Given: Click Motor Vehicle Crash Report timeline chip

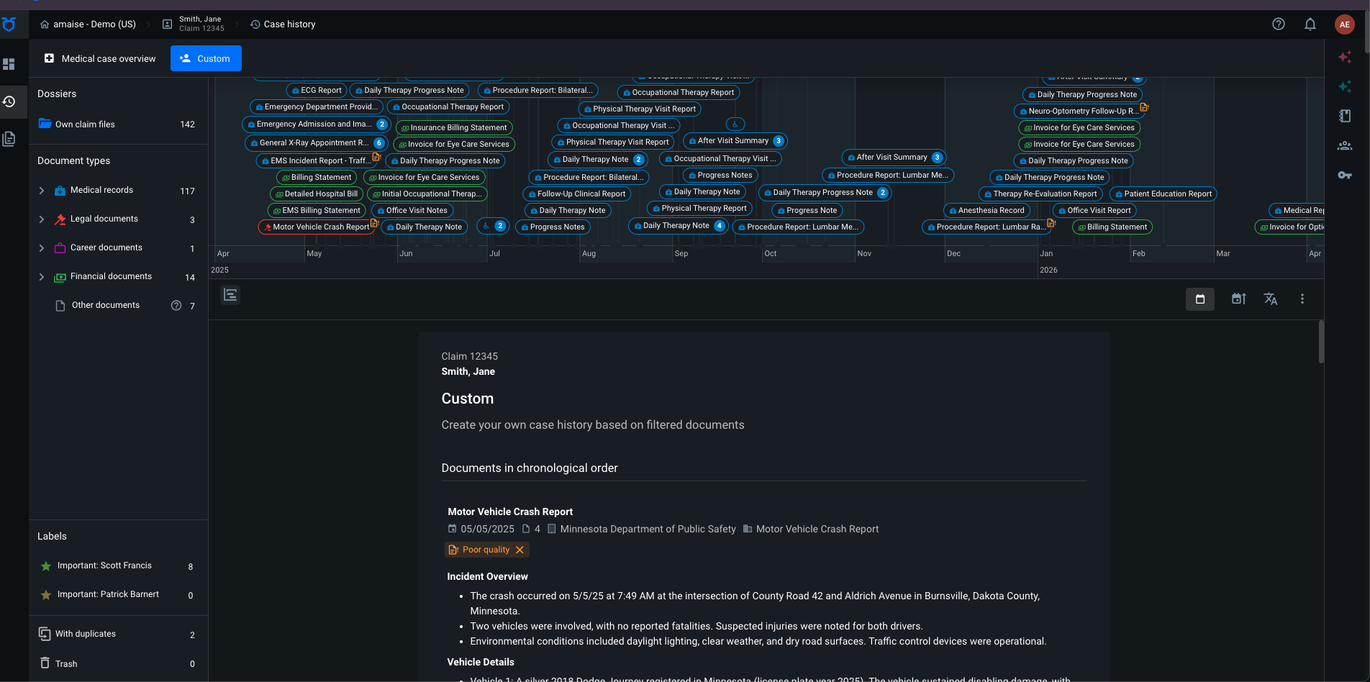Looking at the screenshot, I should 316,227.
